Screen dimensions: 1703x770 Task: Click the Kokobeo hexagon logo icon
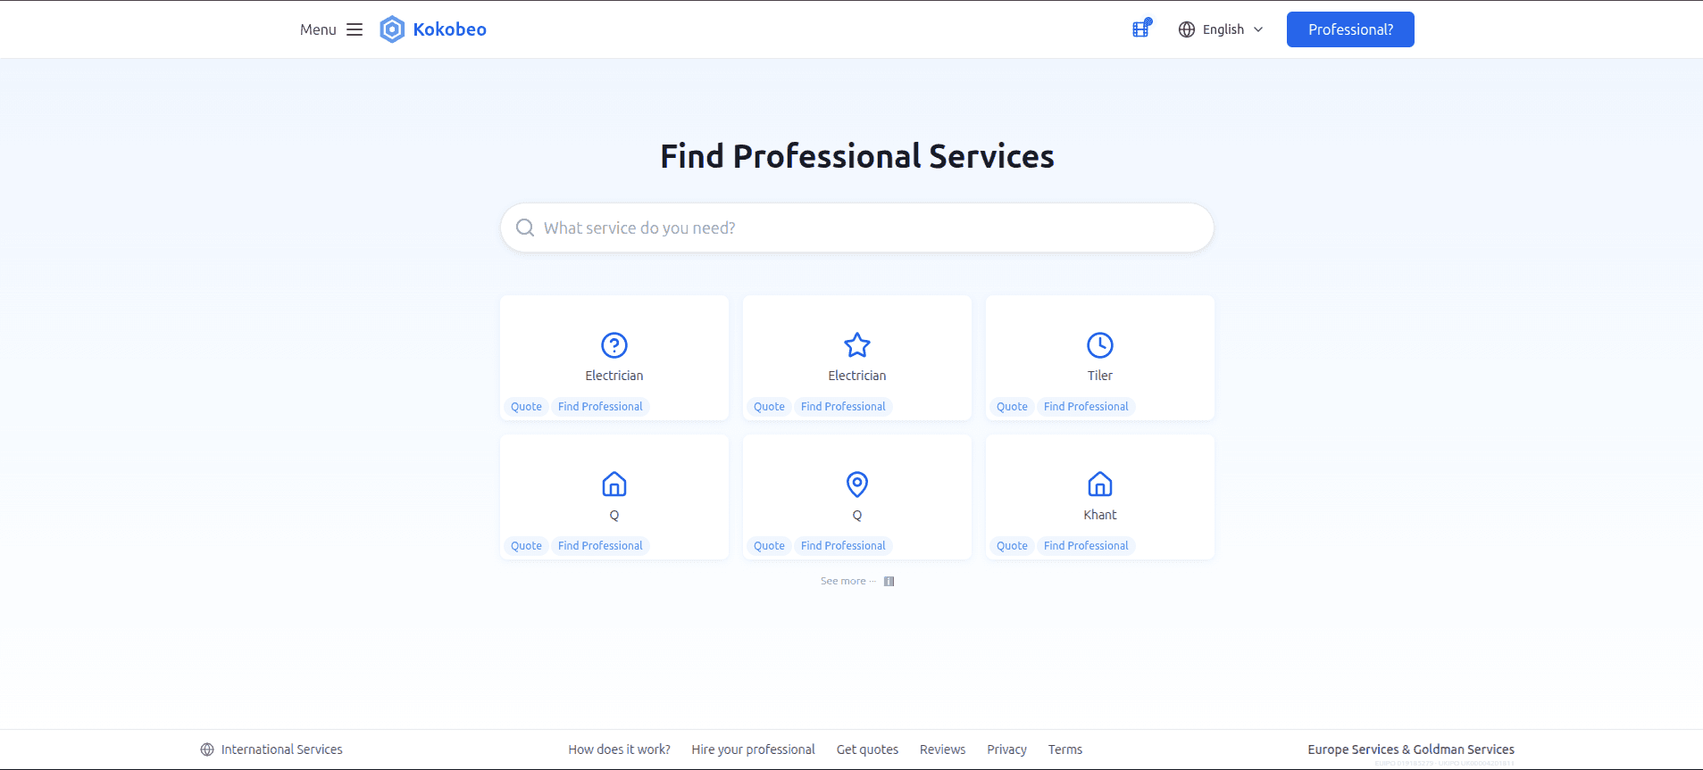[x=392, y=29]
